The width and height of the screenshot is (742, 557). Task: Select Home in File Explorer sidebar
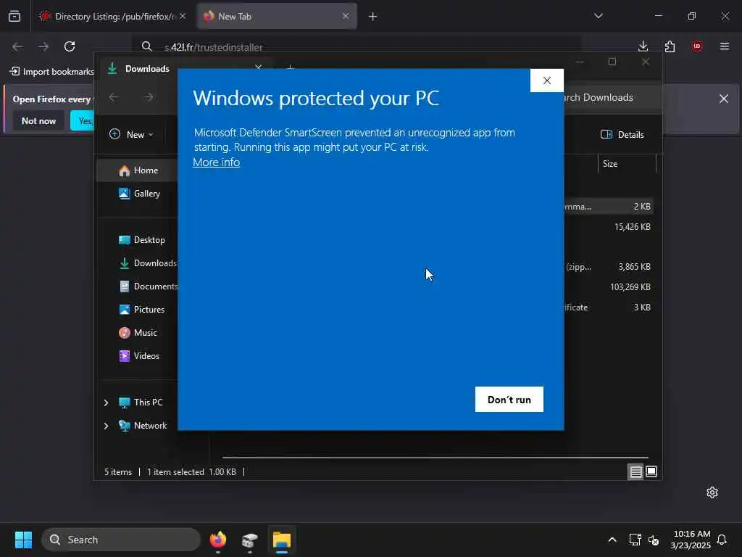point(138,170)
